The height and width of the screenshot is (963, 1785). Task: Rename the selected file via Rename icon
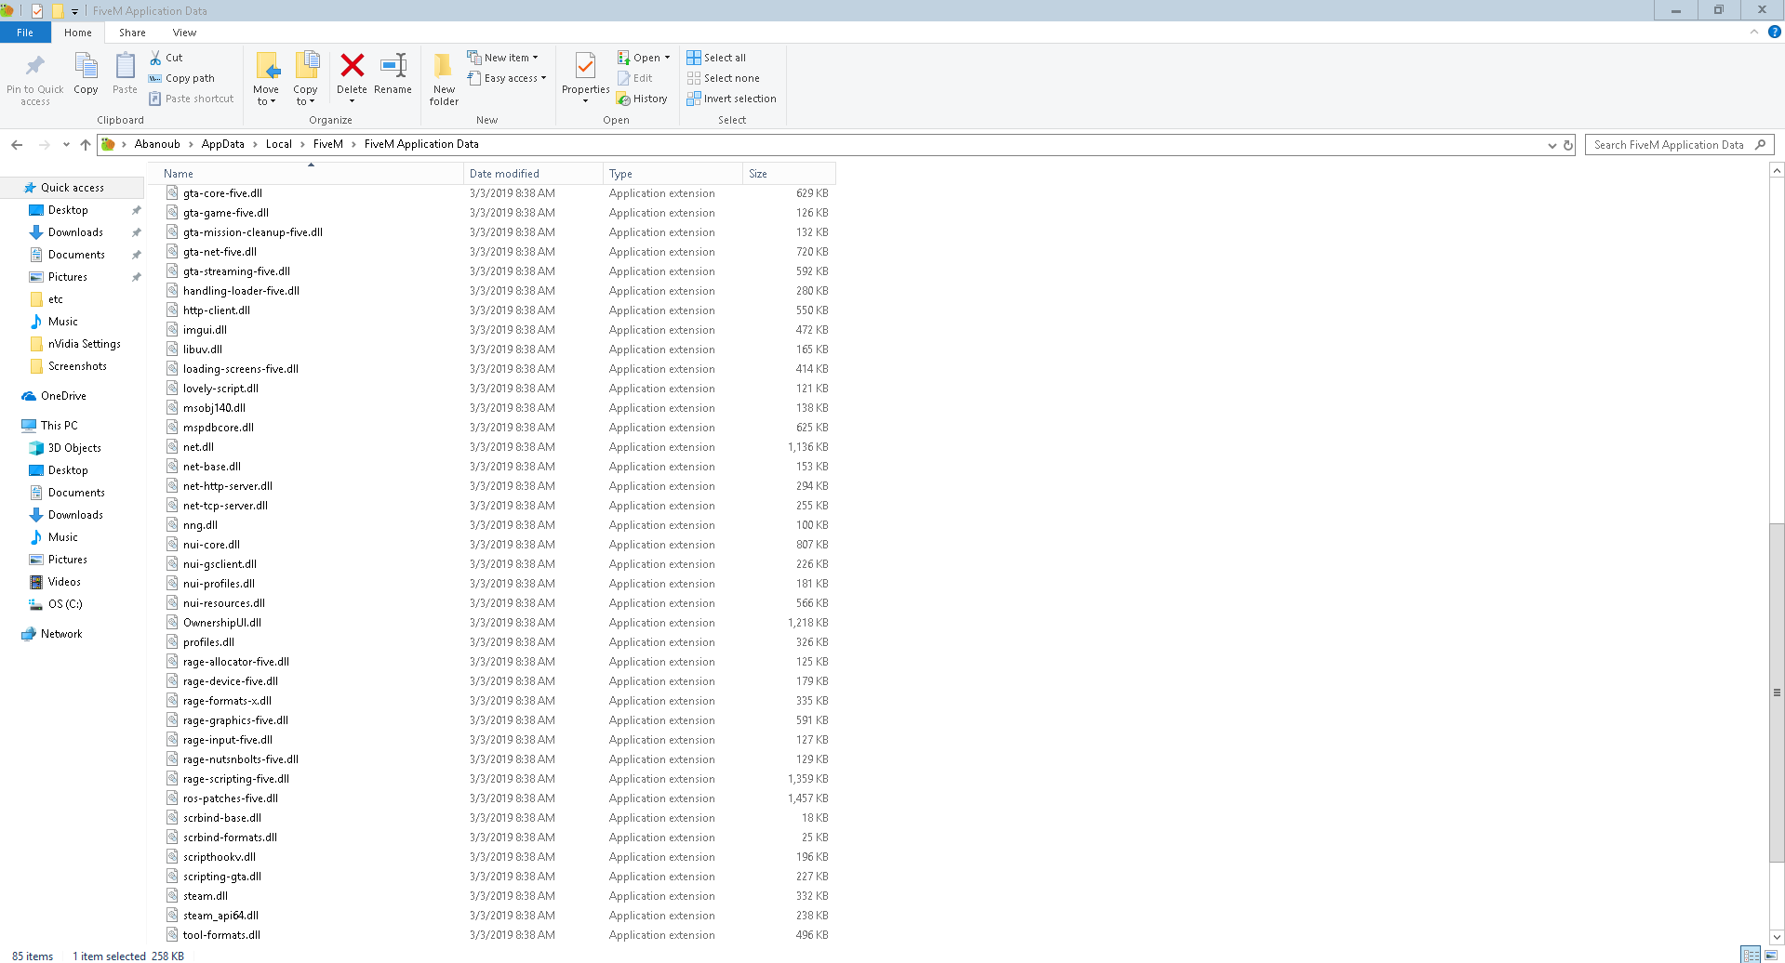pos(393,65)
